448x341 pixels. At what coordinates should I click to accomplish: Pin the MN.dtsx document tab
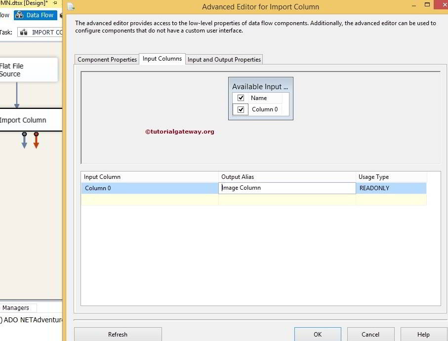point(55,3)
